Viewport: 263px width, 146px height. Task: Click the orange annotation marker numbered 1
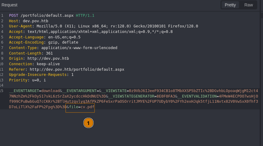88,123
